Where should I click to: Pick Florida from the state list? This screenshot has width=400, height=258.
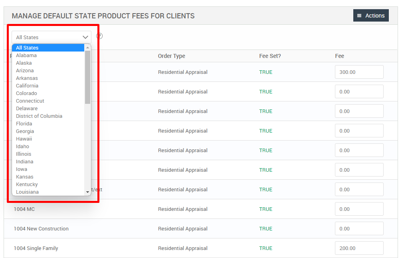(x=48, y=124)
